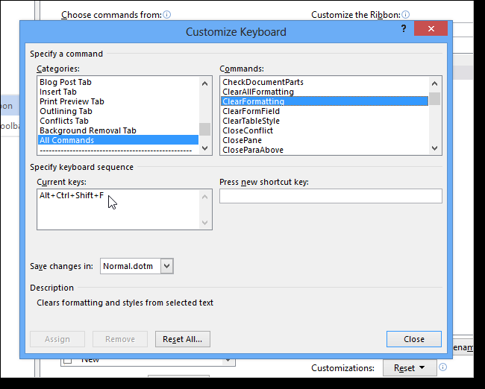The width and height of the screenshot is (485, 389).
Task: Select Outlining Tab in Categories
Action: (x=66, y=111)
